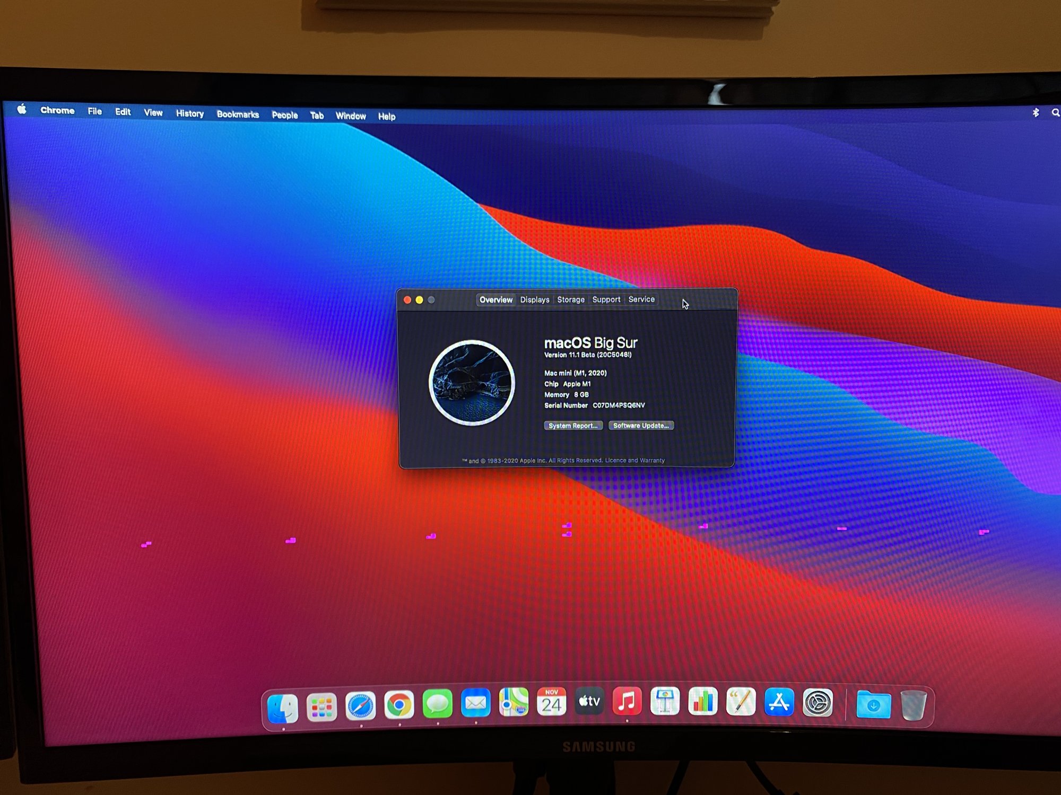The image size is (1061, 795).
Task: Open Keynote from the dock
Action: click(665, 702)
